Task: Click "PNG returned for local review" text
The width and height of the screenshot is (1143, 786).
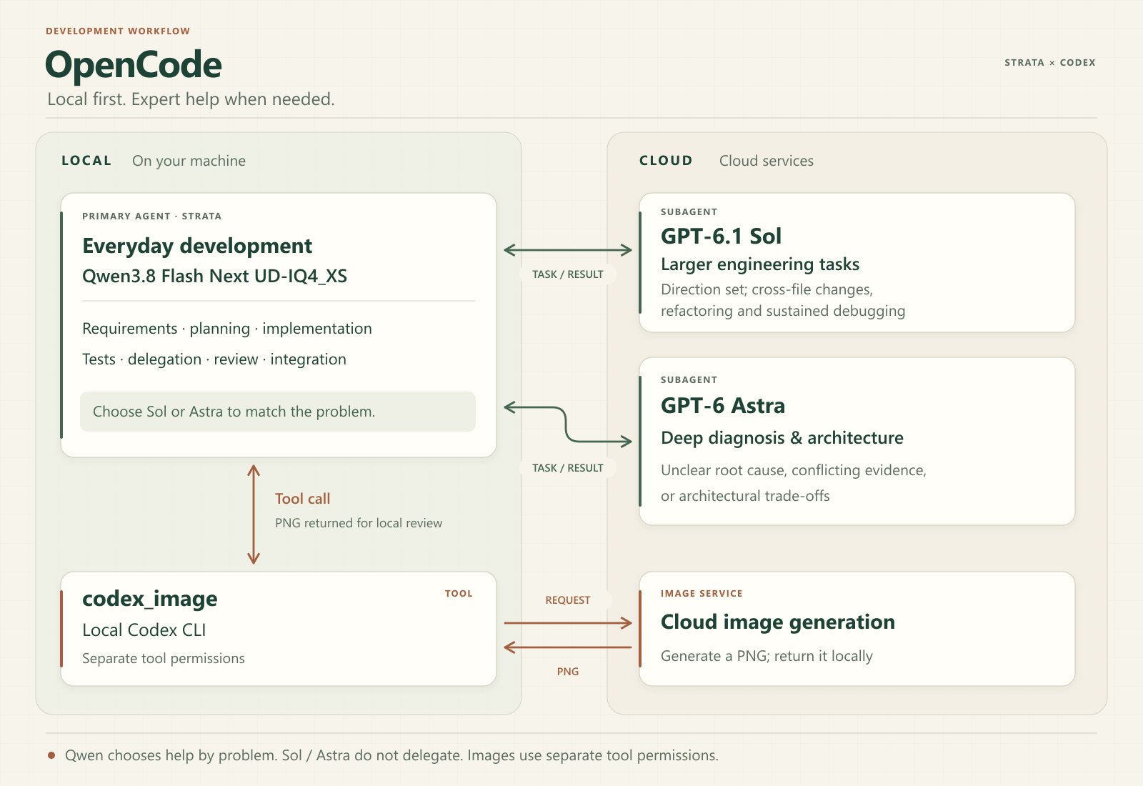Action: point(359,523)
